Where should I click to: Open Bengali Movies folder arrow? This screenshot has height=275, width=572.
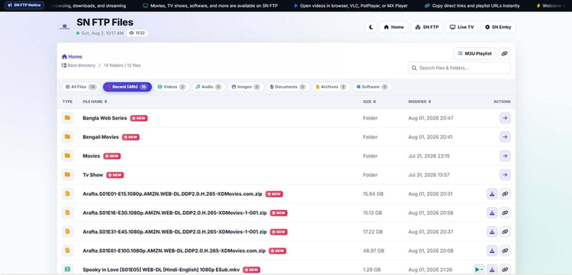pos(505,137)
